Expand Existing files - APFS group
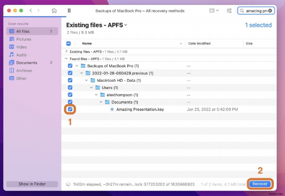The height and width of the screenshot is (196, 285). (66, 51)
